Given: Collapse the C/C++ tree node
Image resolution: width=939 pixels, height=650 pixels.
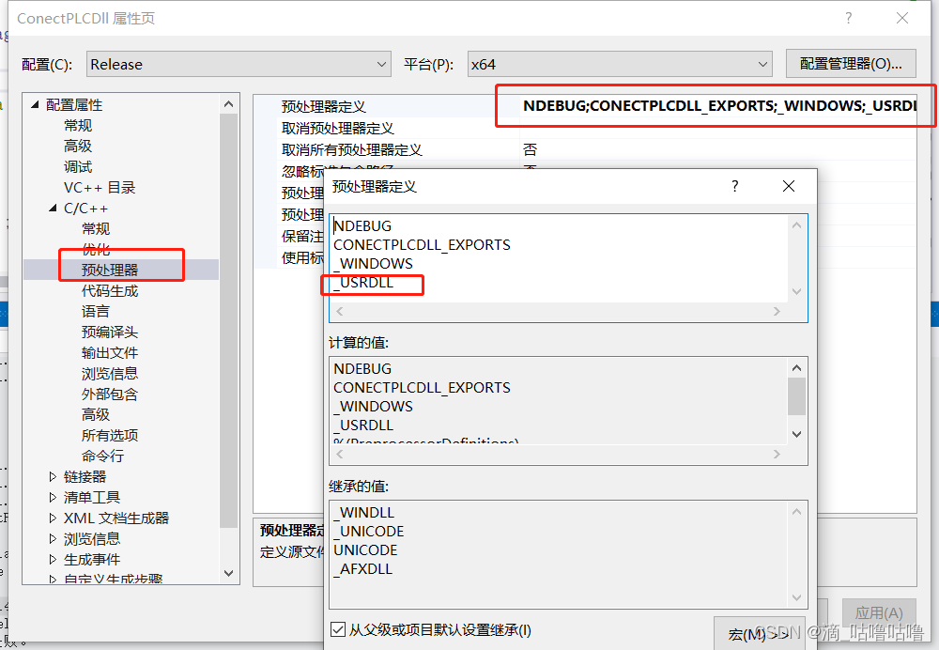Looking at the screenshot, I should (x=54, y=209).
